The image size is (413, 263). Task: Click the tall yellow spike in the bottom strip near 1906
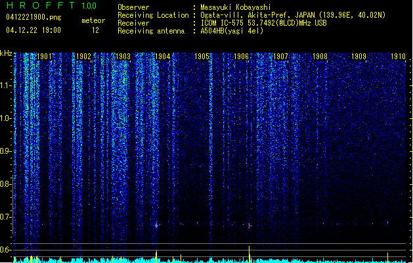tap(249, 254)
